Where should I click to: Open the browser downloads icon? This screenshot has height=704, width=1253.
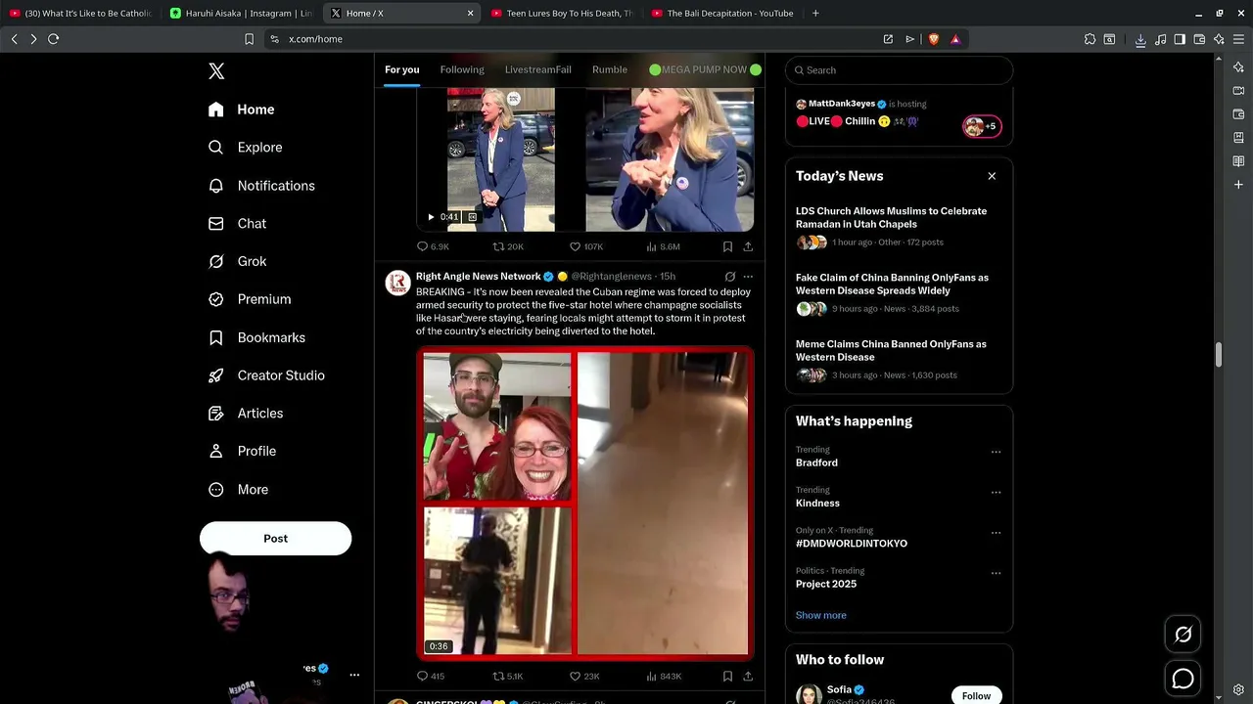tap(1140, 39)
